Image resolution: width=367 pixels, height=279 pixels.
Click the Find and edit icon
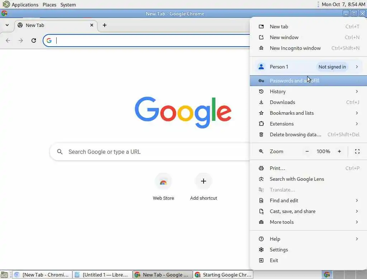pyautogui.click(x=261, y=200)
